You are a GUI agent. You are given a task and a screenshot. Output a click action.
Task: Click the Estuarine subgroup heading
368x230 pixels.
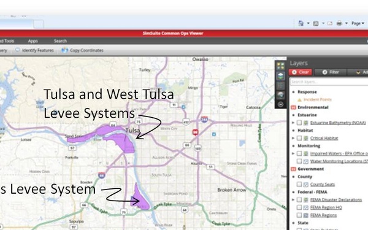[x=307, y=115]
